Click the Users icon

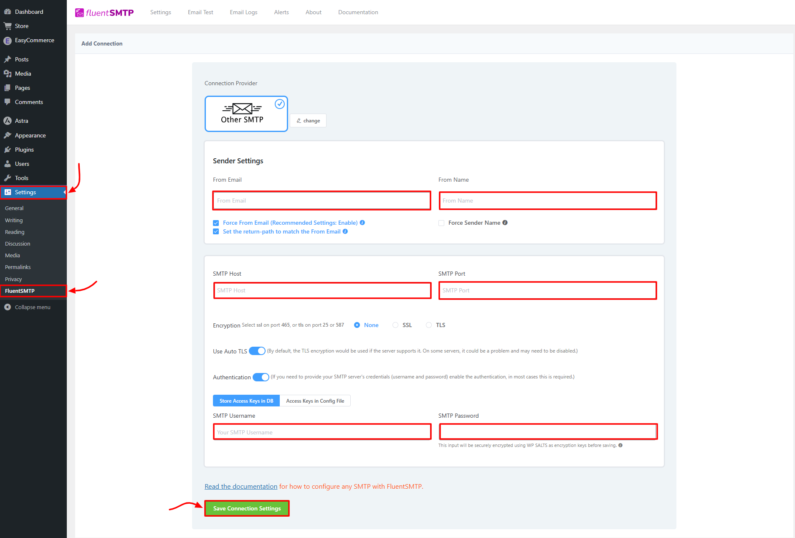click(8, 164)
